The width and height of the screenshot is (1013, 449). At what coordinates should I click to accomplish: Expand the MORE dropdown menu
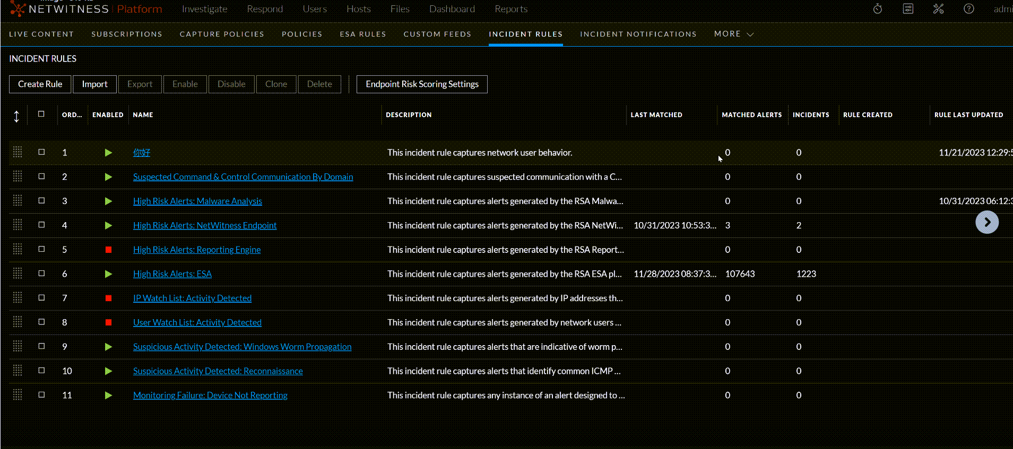coord(733,34)
